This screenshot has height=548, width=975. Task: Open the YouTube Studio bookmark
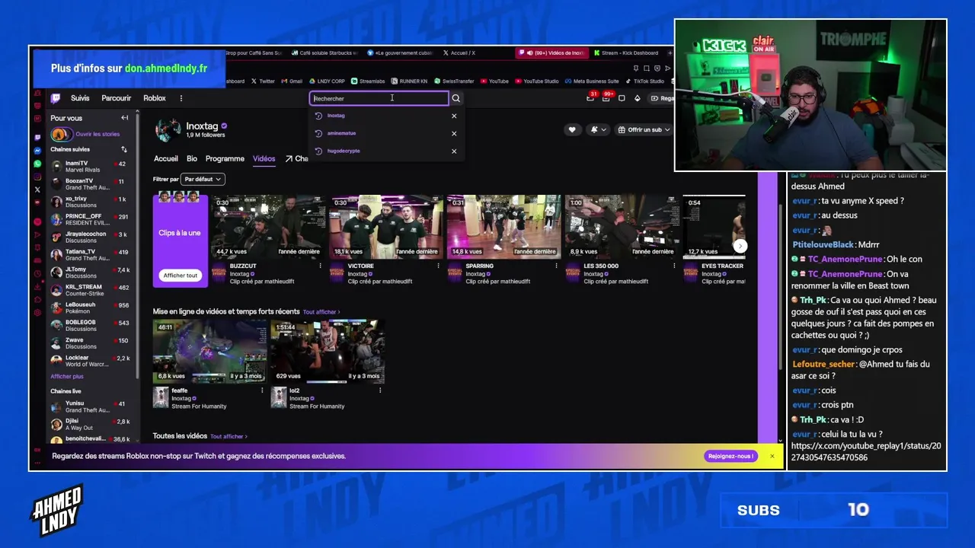pyautogui.click(x=537, y=81)
